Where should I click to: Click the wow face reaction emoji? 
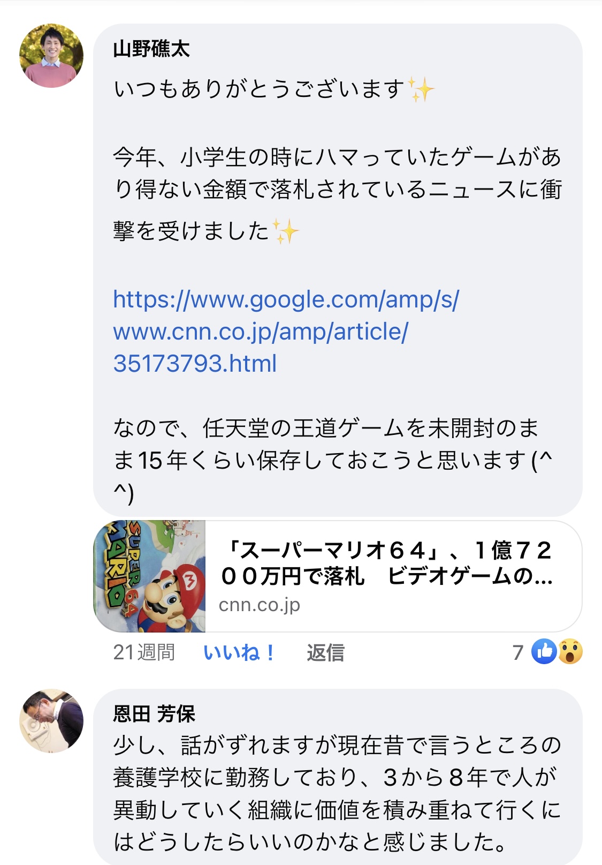tap(570, 652)
